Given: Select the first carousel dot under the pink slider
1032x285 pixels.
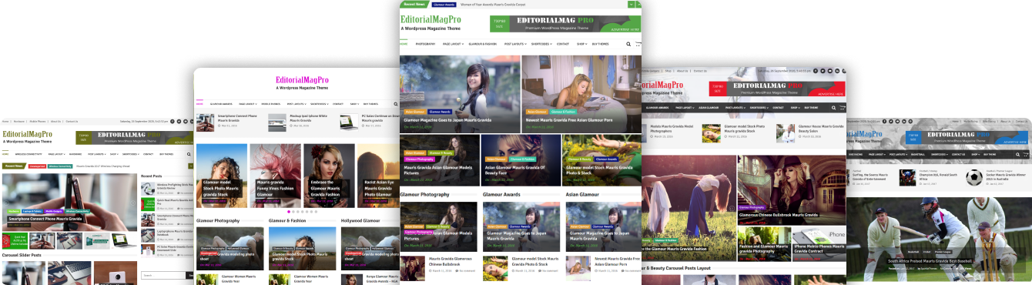Looking at the screenshot, I should pyautogui.click(x=289, y=211).
